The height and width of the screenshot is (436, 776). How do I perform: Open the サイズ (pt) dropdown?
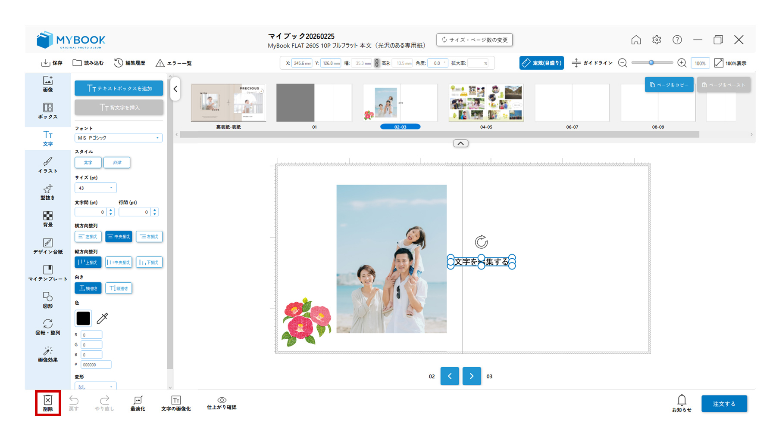coord(96,188)
